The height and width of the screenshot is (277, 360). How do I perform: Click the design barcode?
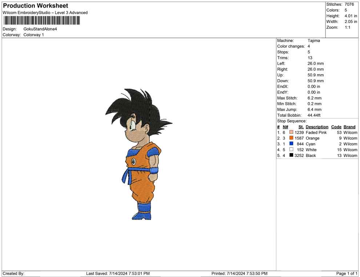[41, 21]
